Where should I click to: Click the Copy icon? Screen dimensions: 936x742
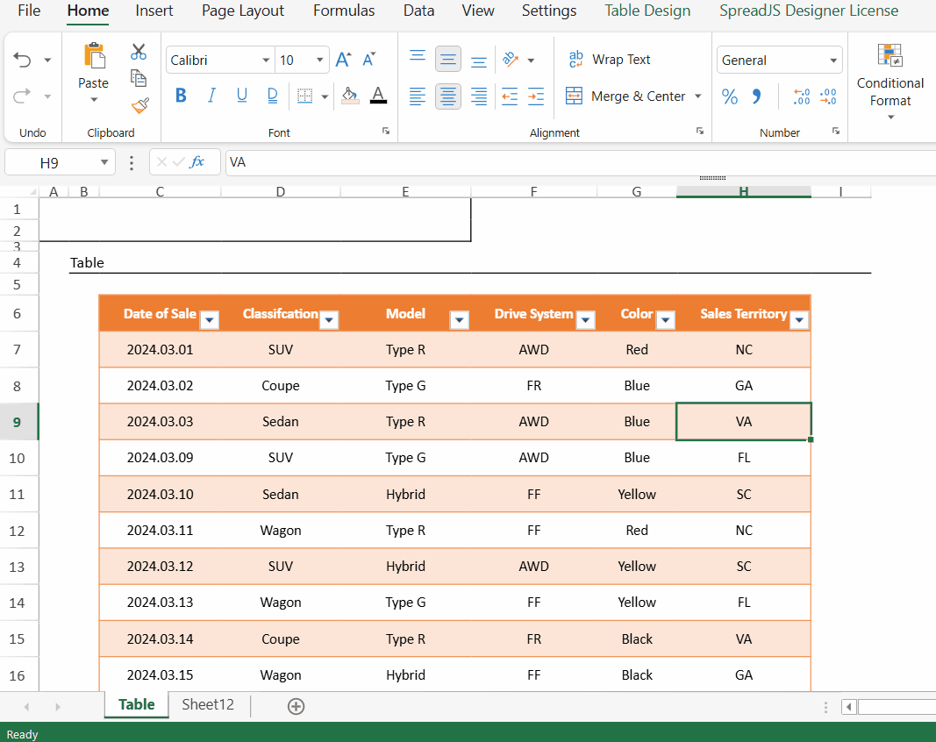point(139,78)
